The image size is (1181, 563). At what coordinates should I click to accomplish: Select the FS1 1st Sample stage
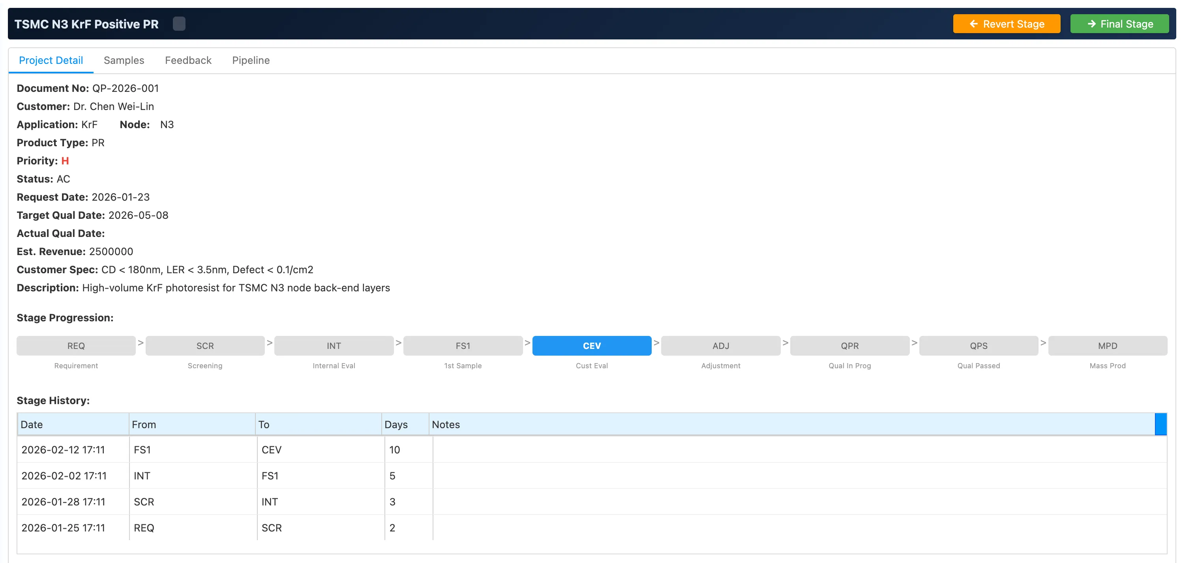click(x=463, y=346)
